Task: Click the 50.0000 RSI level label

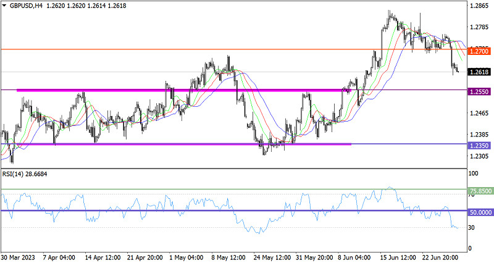Action: (480, 212)
